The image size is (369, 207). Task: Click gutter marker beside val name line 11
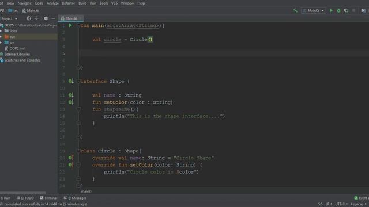(x=70, y=95)
